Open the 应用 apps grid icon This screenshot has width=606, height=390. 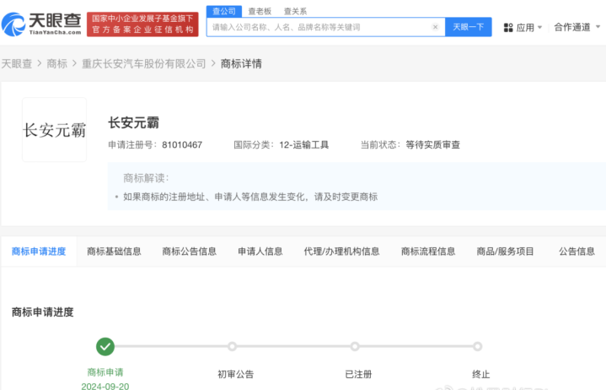click(x=508, y=28)
